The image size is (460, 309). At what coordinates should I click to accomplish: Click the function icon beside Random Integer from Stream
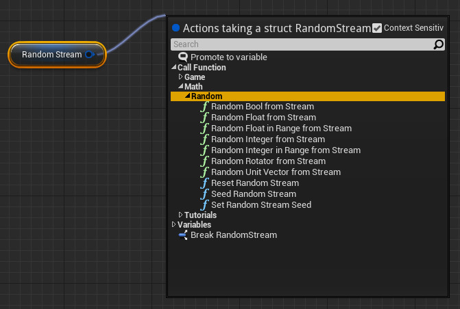point(204,139)
